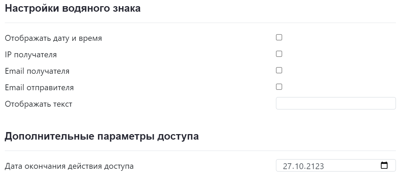The image size is (399, 177).
Task: Tick the 'Email отправителя' checkbox
Action: (279, 87)
